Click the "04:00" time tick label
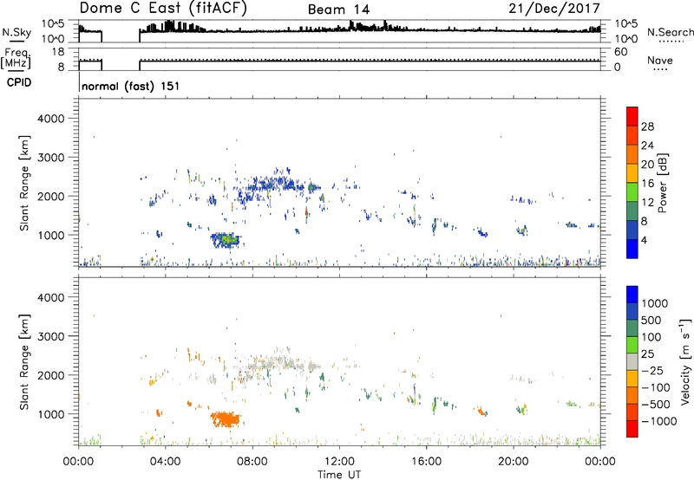Image resolution: width=694 pixels, height=480 pixels. pos(165,462)
